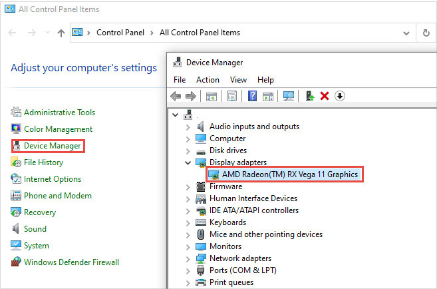Viewport: 437px width, 289px height.
Task: Click the scan for hardware changes icon
Action: 289,96
